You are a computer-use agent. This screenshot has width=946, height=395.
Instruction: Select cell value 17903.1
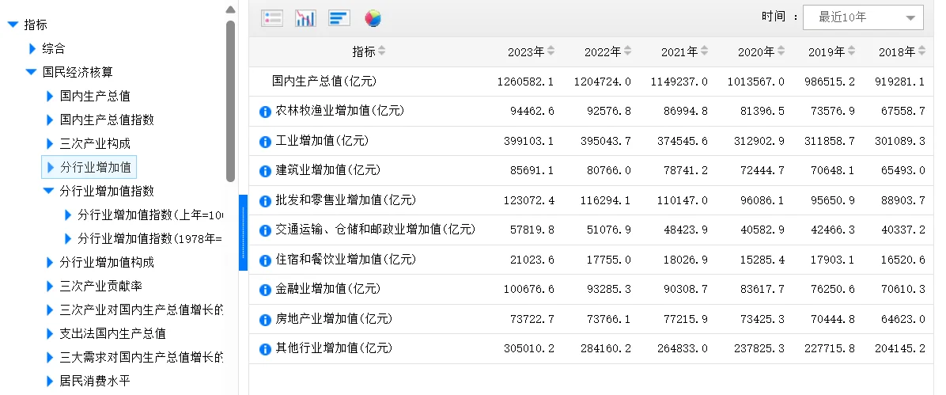pyautogui.click(x=833, y=260)
